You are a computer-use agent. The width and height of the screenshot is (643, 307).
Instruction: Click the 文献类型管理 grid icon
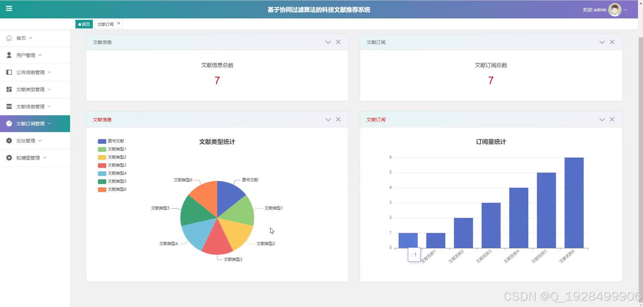click(9, 89)
